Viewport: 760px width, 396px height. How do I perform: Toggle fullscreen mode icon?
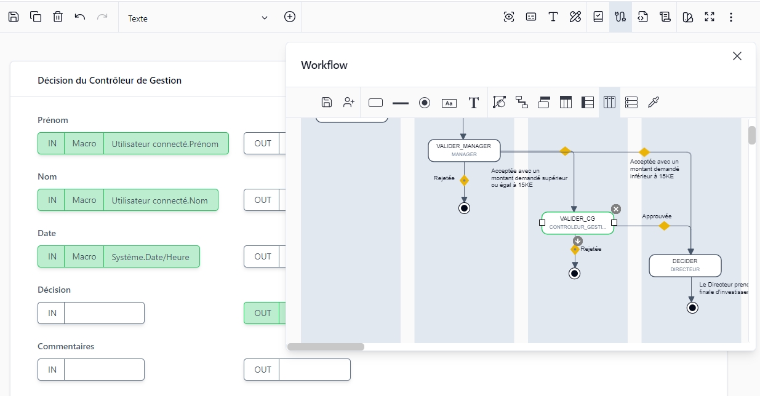pos(710,17)
